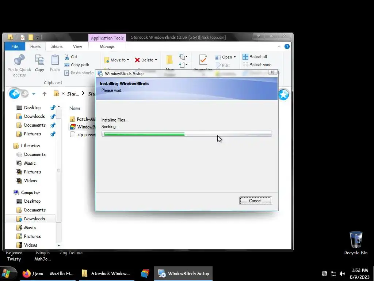Click the Cut scissors icon
374x281 pixels.
click(67, 57)
